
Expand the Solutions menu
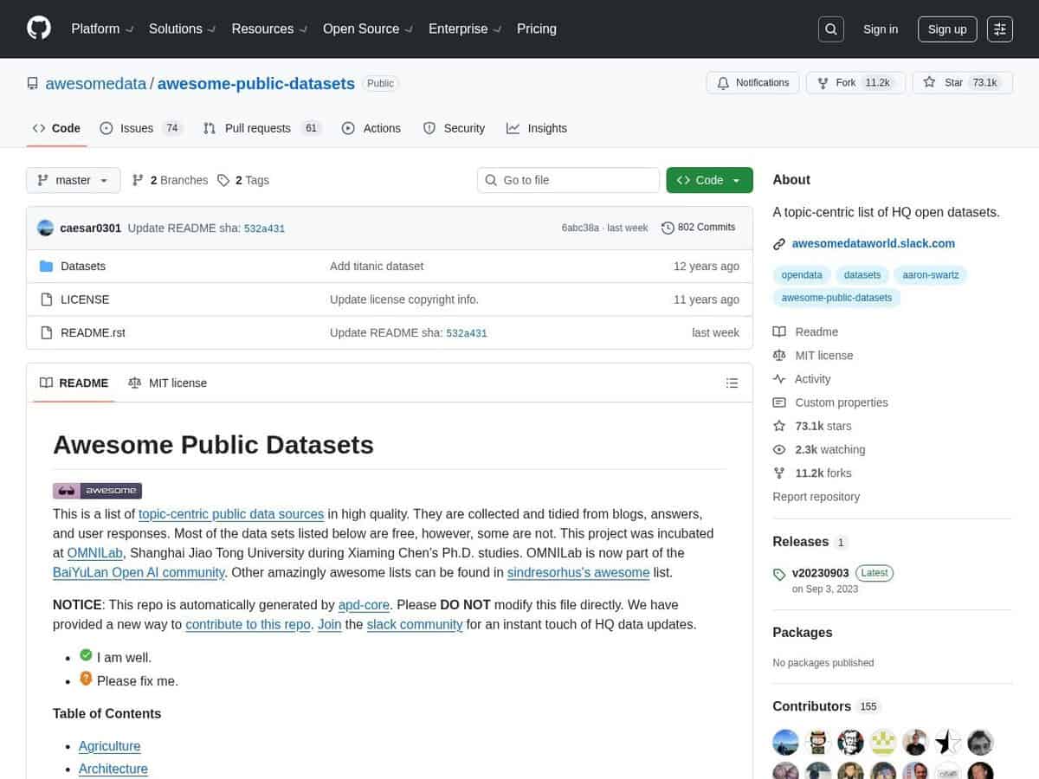(x=182, y=29)
